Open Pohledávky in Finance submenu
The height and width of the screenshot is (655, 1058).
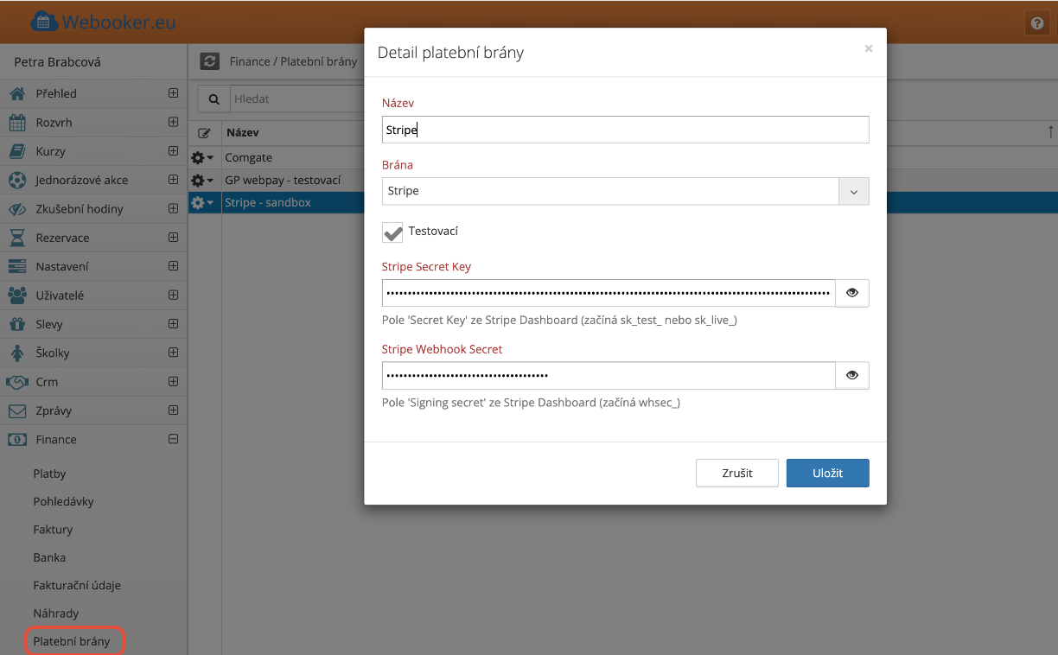[x=63, y=501]
